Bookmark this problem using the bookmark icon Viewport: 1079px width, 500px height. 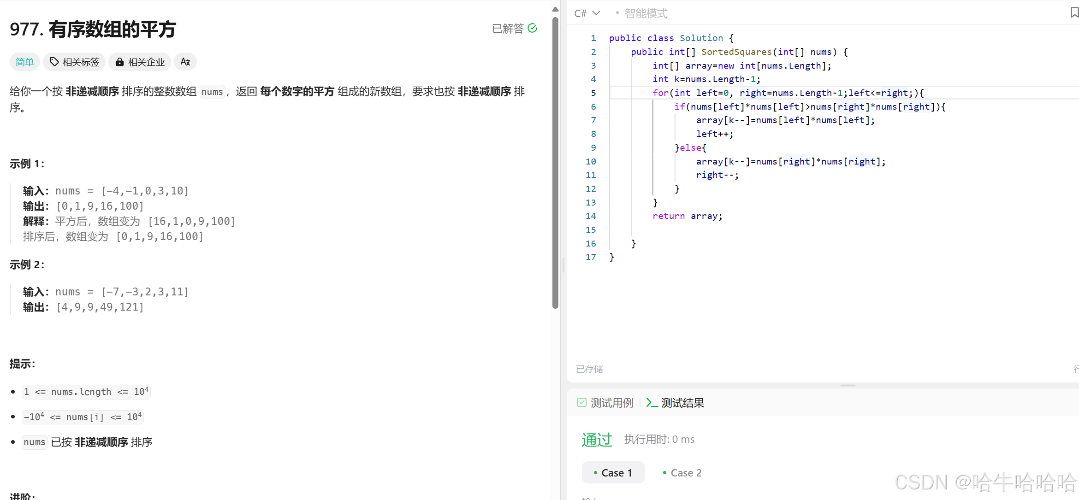(1074, 13)
